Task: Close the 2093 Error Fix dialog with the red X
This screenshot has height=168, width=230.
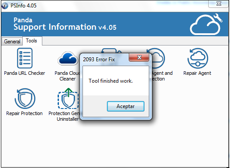Action: [x=139, y=57]
